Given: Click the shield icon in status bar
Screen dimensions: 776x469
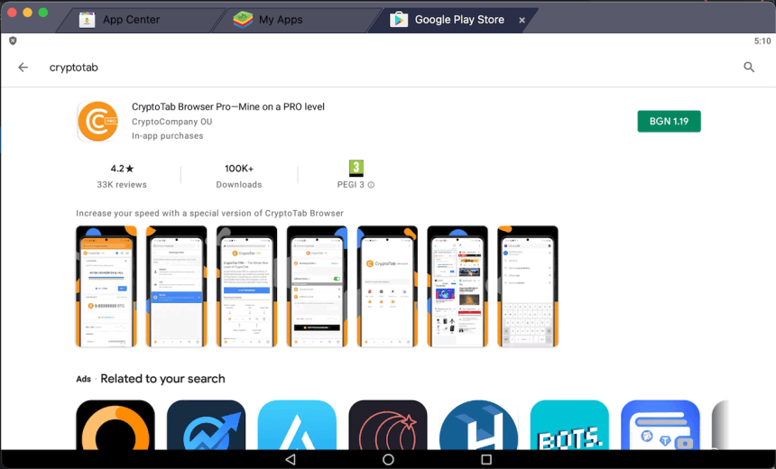Looking at the screenshot, I should [x=13, y=41].
